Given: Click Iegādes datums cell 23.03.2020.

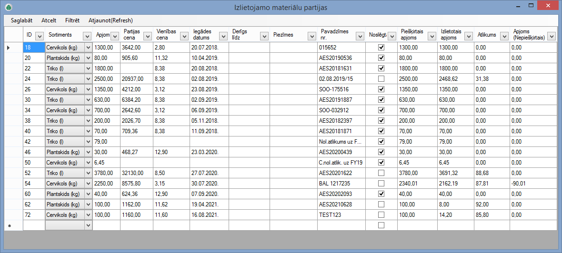Looking at the screenshot, I should click(x=209, y=152).
